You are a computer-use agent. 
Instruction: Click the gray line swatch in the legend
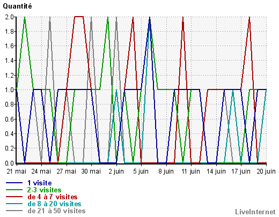[x=14, y=211]
